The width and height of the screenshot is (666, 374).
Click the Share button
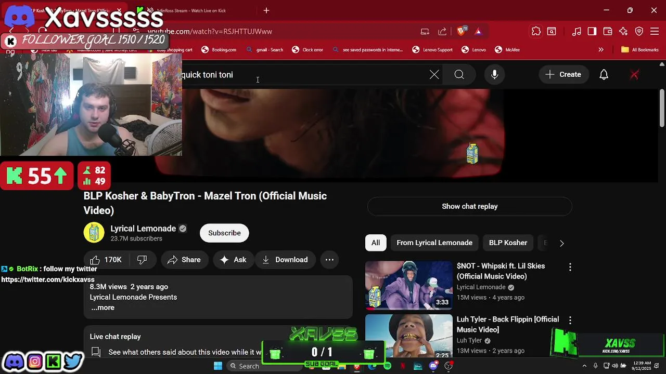tap(184, 260)
